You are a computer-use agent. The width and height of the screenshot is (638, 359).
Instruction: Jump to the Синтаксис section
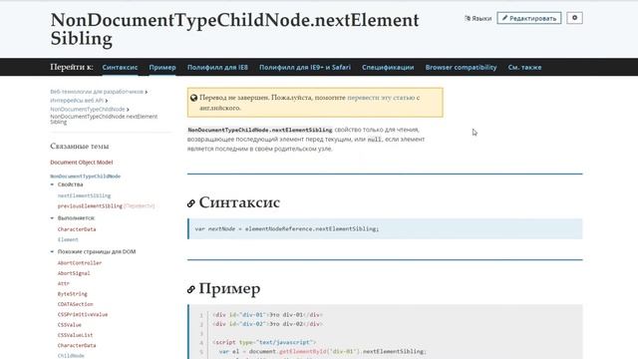120,67
